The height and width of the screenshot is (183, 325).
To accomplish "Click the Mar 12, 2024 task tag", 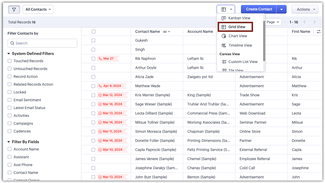I will click(113, 95).
